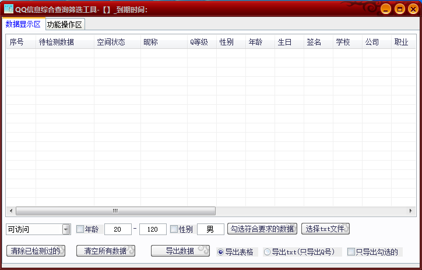This screenshot has width=422, height=270.
Task: Enable the 性别 filter checkbox
Action: pyautogui.click(x=174, y=229)
